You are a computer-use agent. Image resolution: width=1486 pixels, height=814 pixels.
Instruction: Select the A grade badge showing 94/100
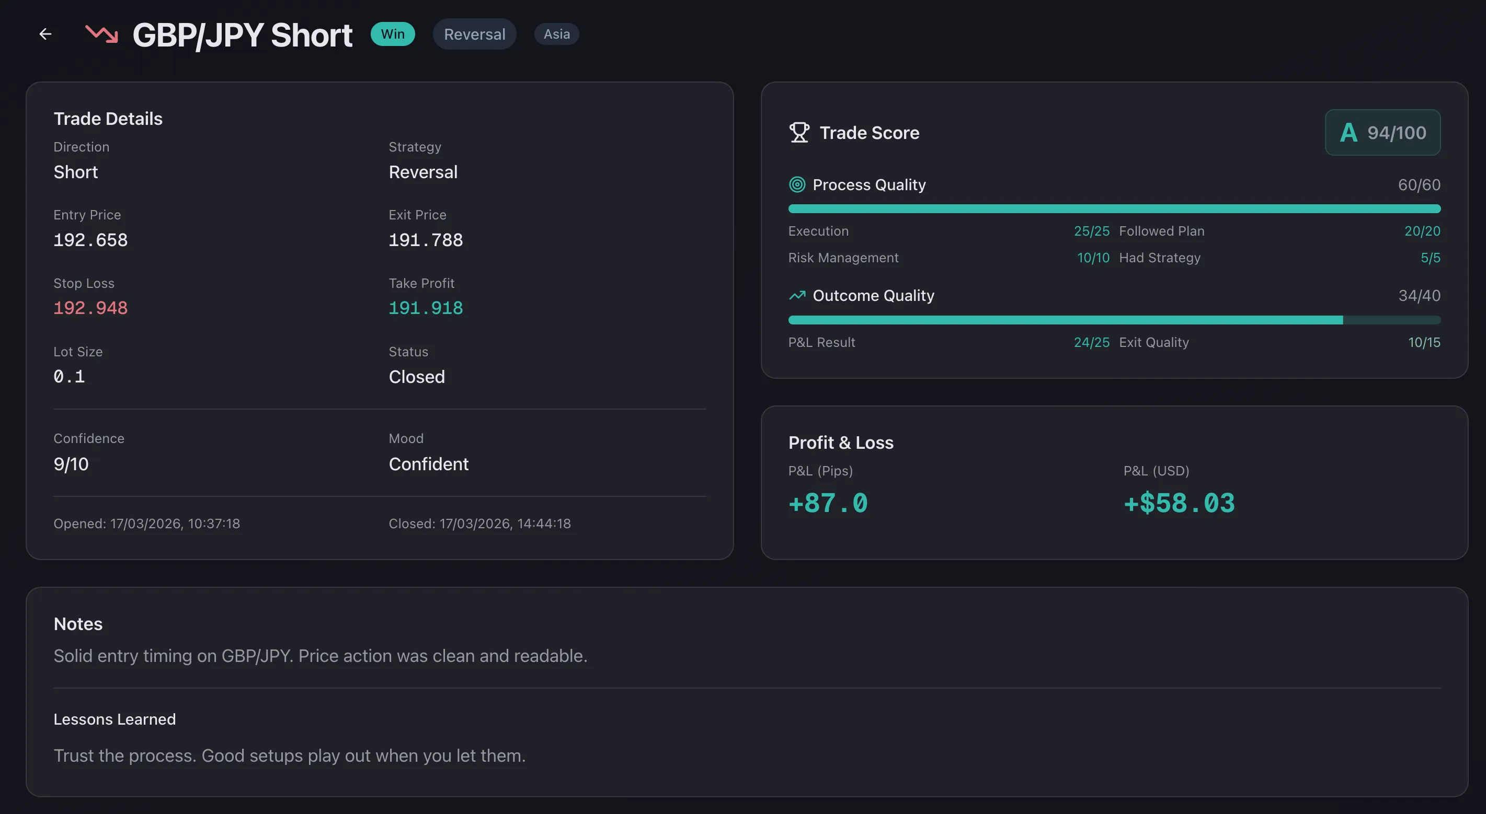(x=1382, y=132)
